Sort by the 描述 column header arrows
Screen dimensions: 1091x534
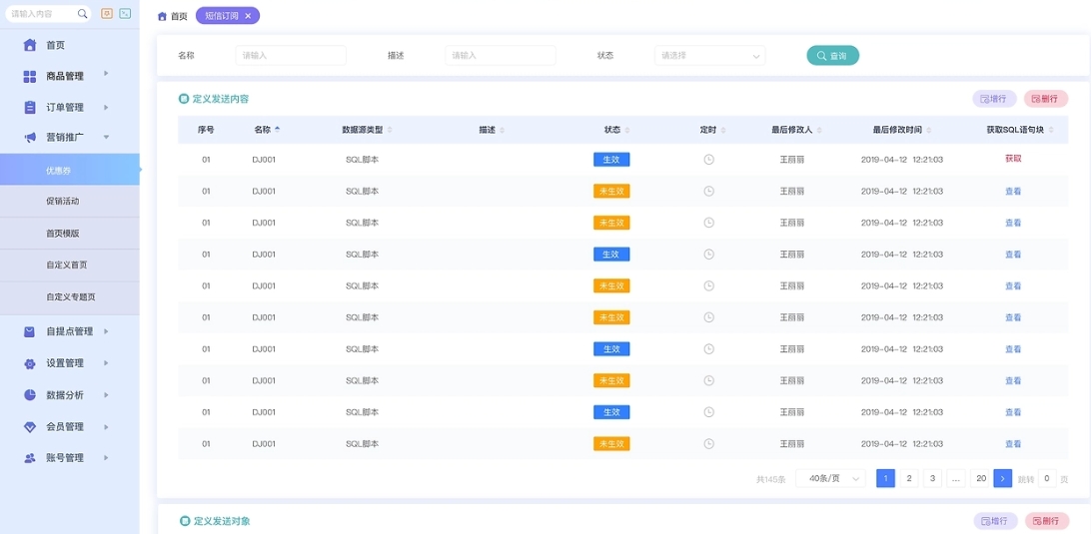(503, 130)
